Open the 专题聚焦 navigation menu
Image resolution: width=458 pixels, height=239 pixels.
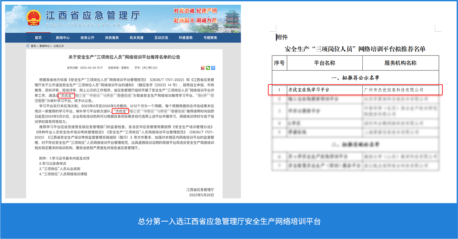click(x=210, y=38)
